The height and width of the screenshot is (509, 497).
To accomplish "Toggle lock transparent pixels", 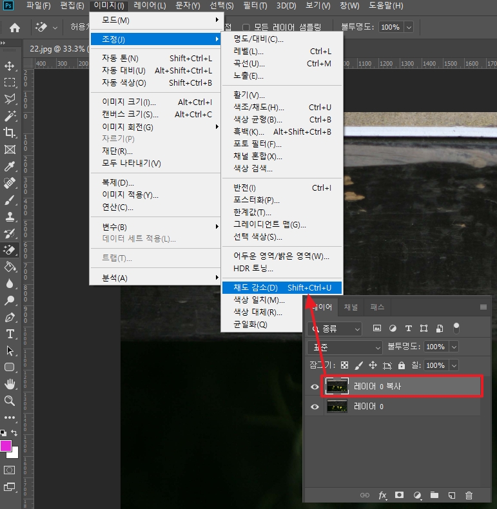I will [345, 365].
